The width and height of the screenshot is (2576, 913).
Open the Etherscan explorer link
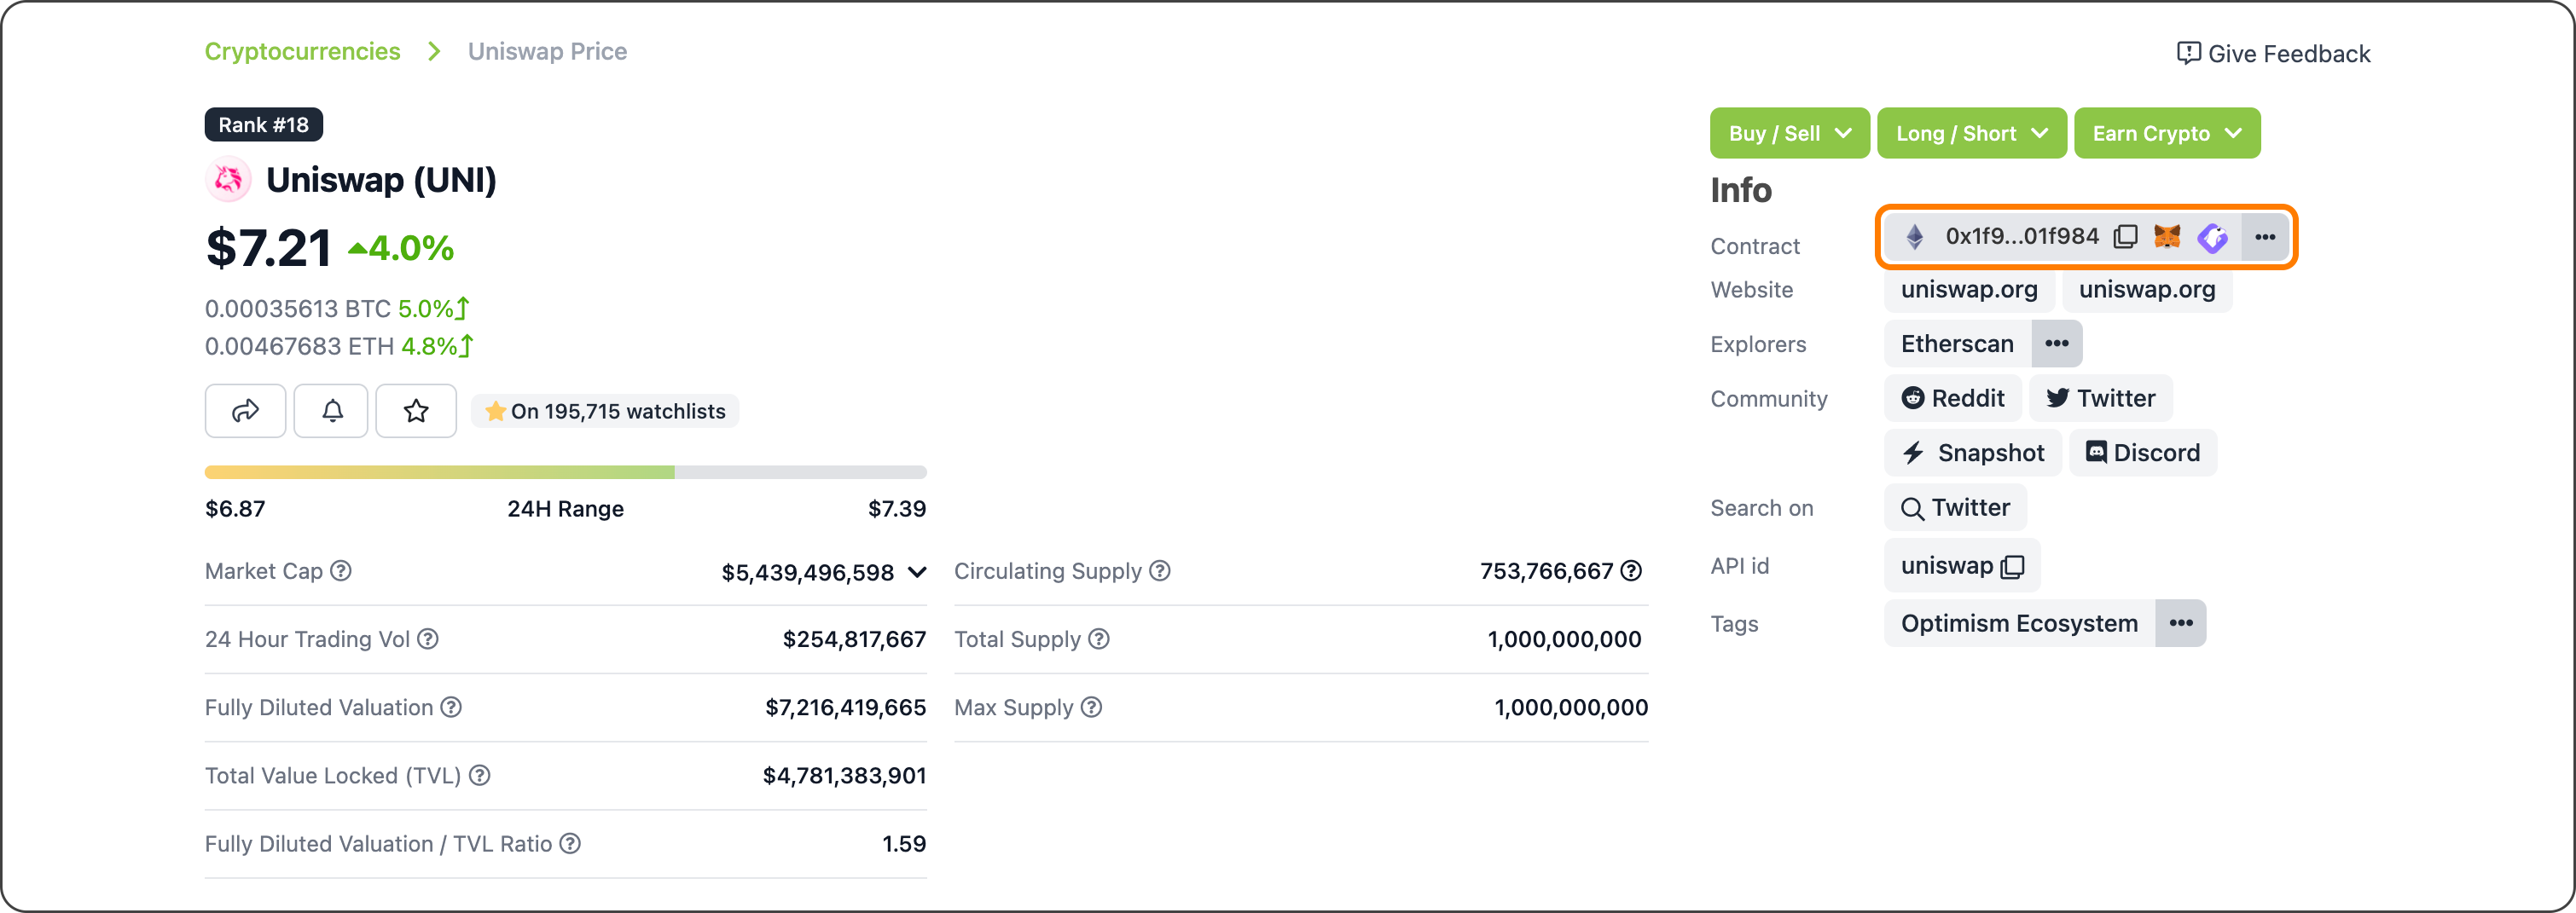[1956, 344]
